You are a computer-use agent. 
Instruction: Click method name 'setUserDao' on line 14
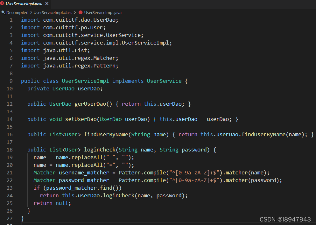81,119
